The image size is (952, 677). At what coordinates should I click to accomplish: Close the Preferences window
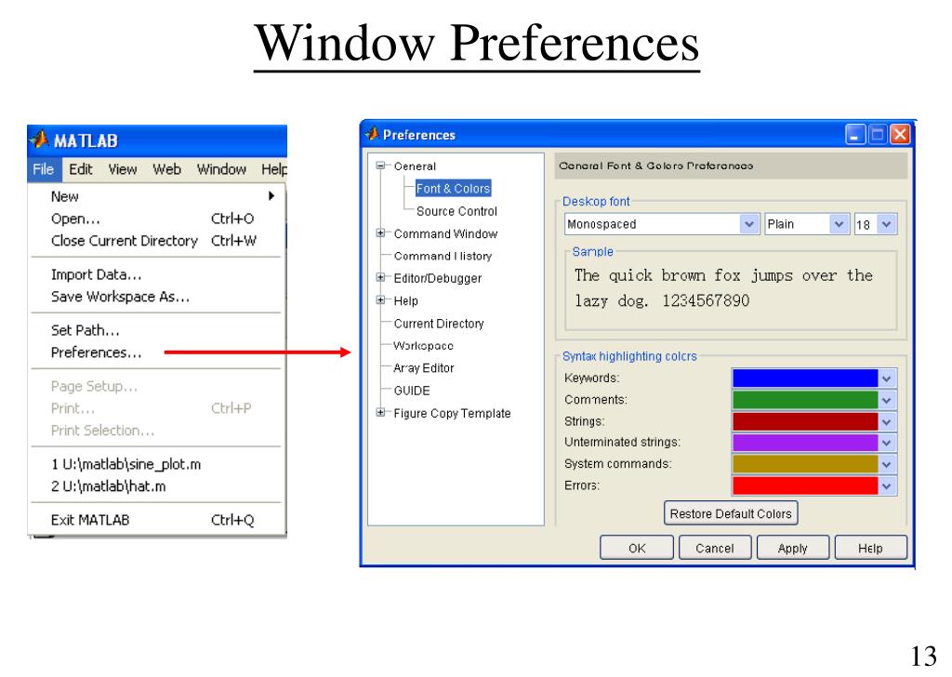coord(900,134)
